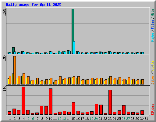Click day label 31 on the x-axis
Image resolution: width=156 pixels, height=122 pixels.
pos(146,119)
